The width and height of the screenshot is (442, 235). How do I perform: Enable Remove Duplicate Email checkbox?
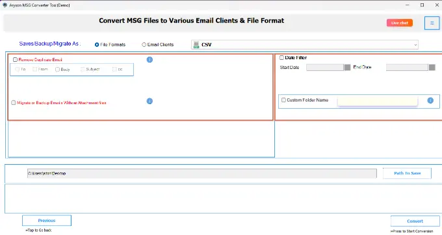pos(15,60)
